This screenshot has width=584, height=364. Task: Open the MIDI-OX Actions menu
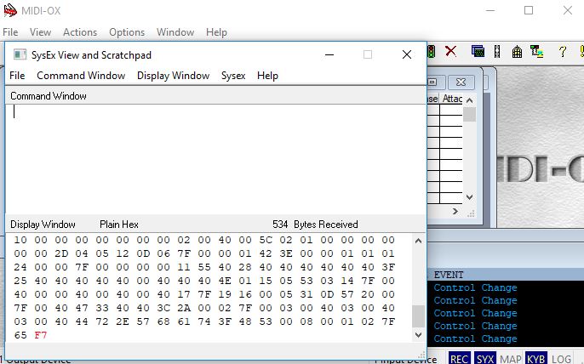tap(80, 32)
